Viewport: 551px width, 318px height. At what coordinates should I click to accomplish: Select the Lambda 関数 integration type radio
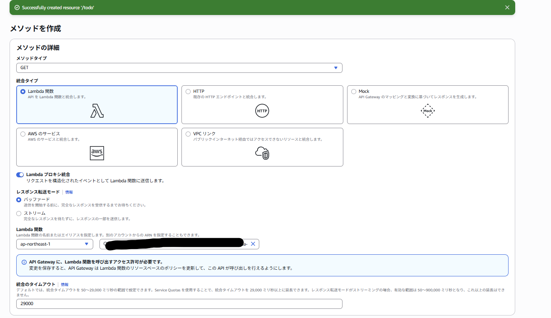[23, 92]
